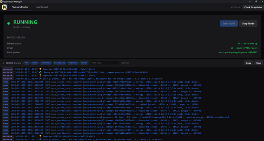Image resolution: width=264 pixels, height=141 pixels.
Task: Select the Status Monitor tab
Action: point(20,7)
